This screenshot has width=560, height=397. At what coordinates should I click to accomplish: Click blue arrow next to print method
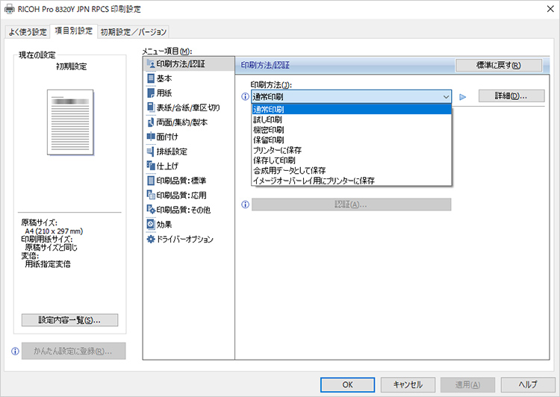coord(463,96)
